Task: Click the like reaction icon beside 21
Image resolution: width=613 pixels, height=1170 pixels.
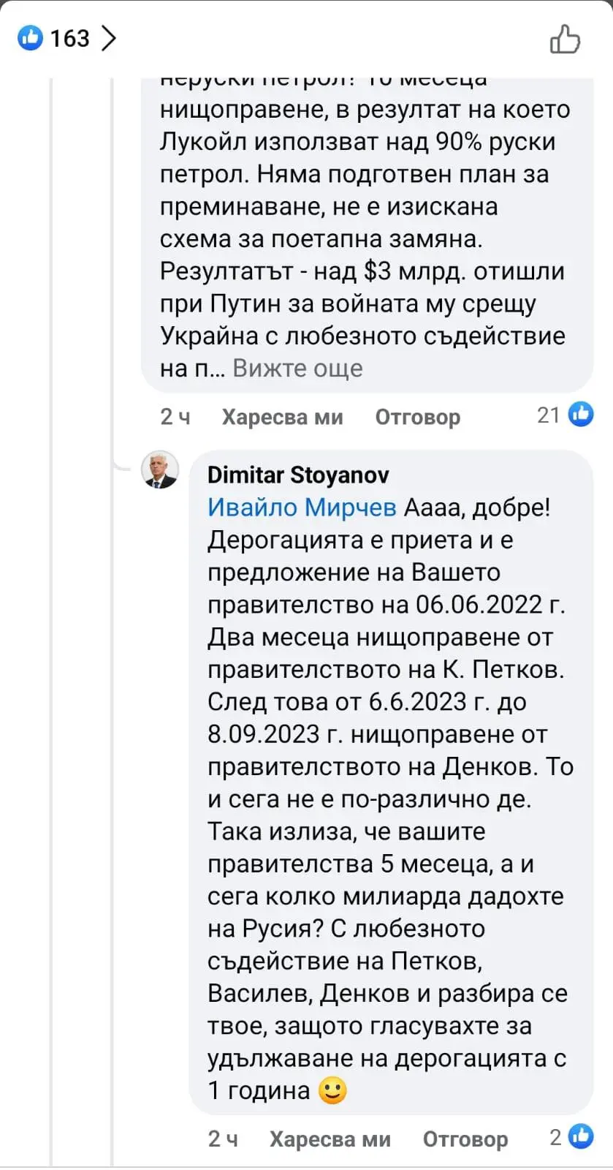Action: [582, 415]
